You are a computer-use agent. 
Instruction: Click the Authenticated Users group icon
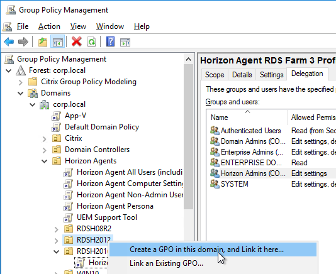[x=215, y=131]
